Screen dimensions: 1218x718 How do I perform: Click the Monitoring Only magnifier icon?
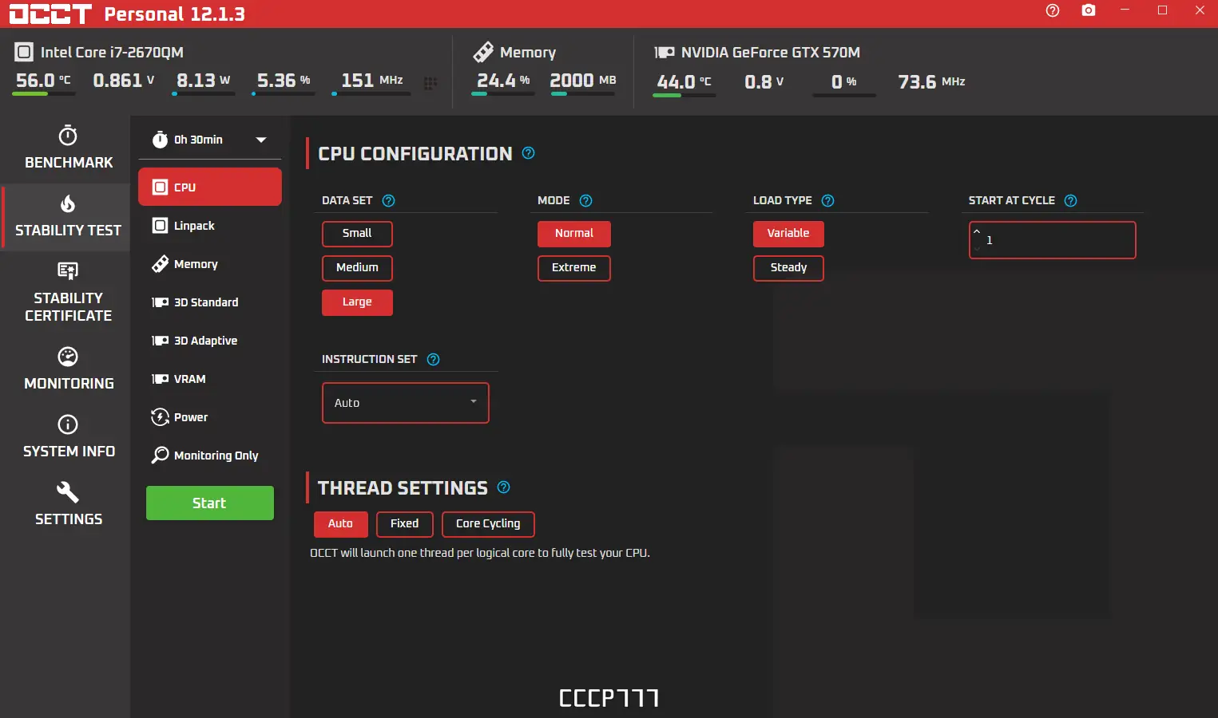(160, 455)
